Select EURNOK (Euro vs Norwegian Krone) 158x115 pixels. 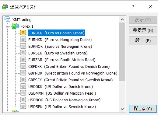pos(60,47)
